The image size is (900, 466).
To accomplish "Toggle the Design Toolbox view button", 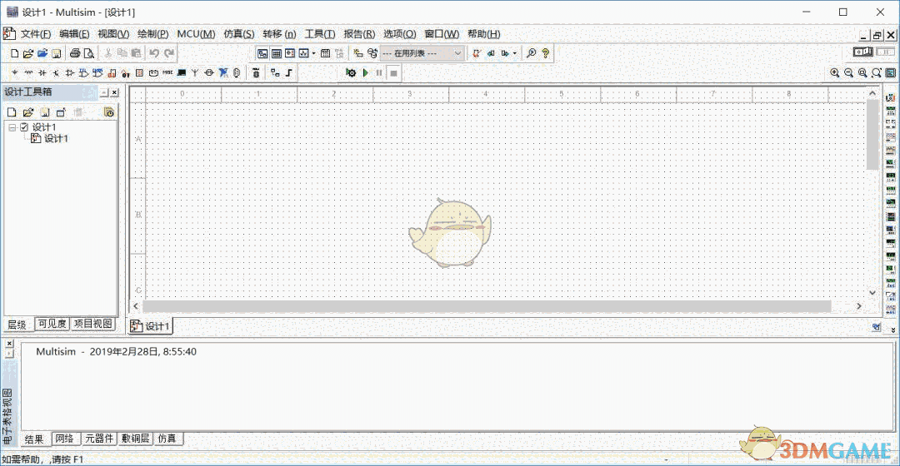I will point(262,53).
